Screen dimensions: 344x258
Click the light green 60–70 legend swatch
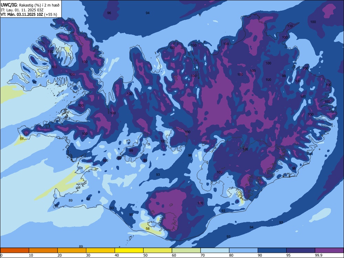point(186,250)
